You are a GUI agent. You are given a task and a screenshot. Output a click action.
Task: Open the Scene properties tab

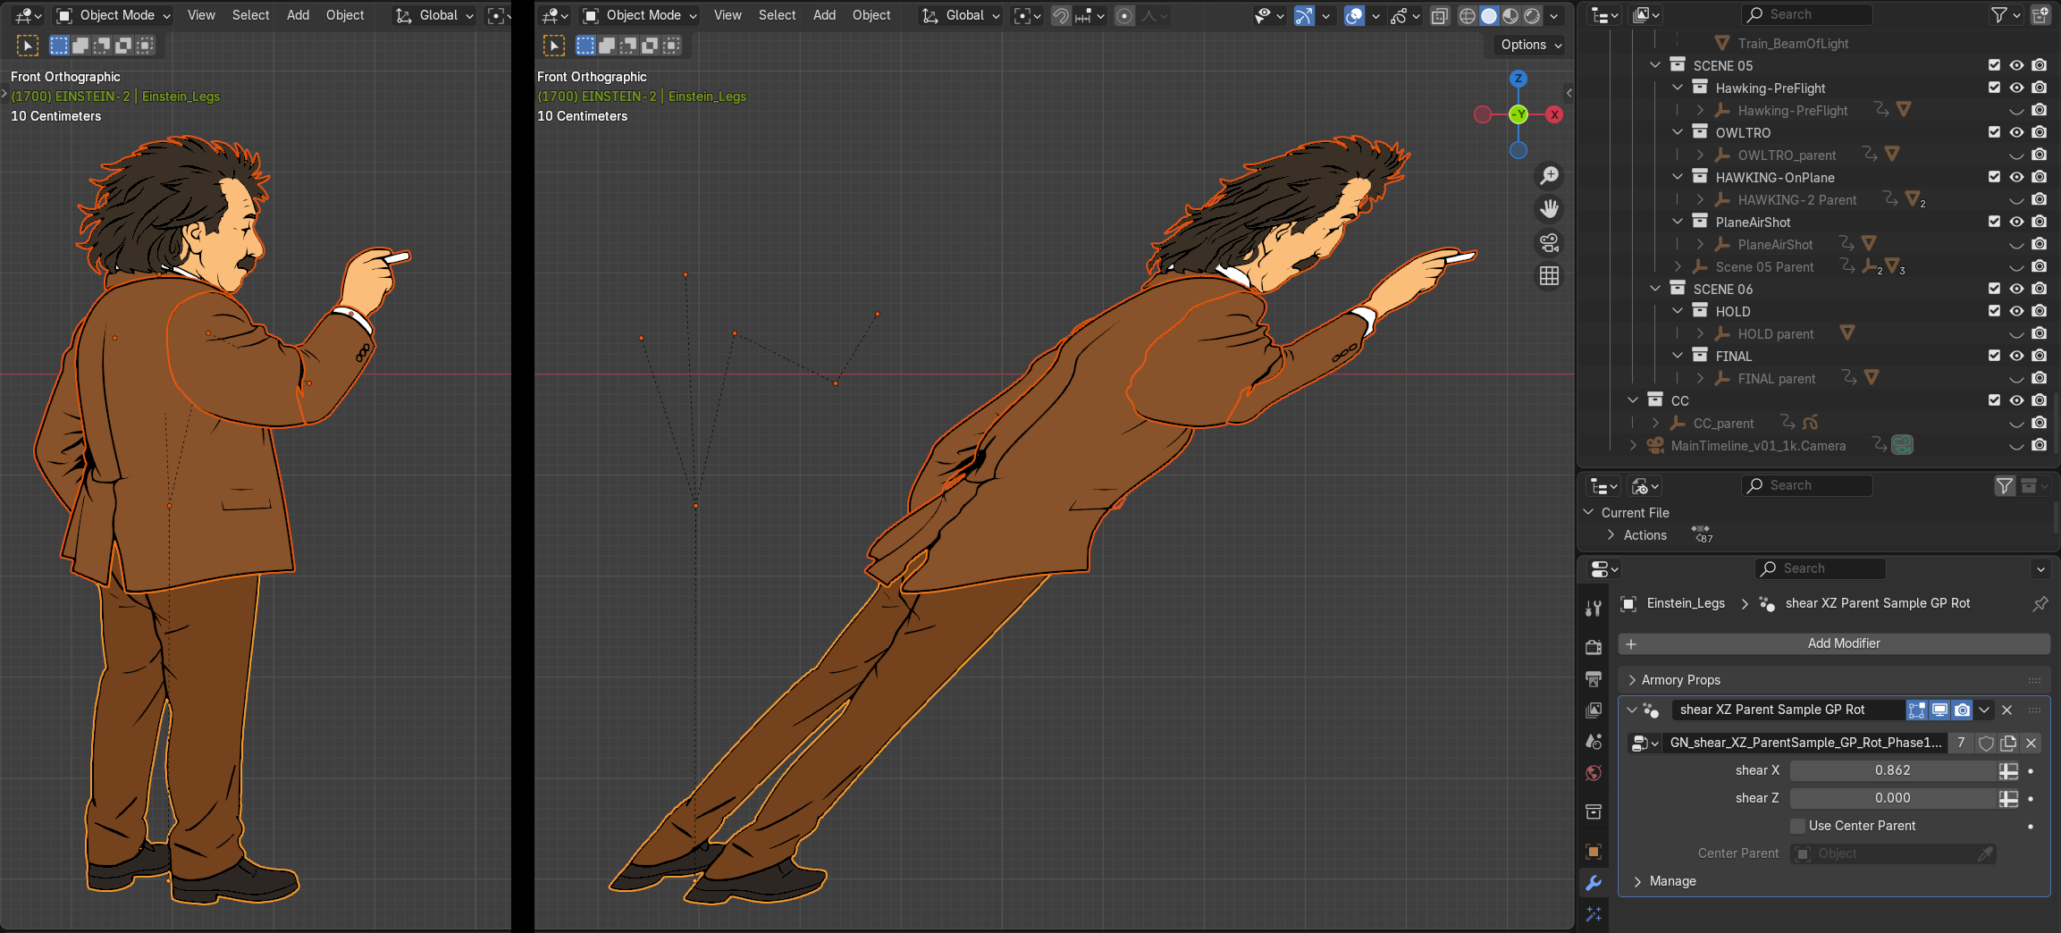click(x=1593, y=742)
